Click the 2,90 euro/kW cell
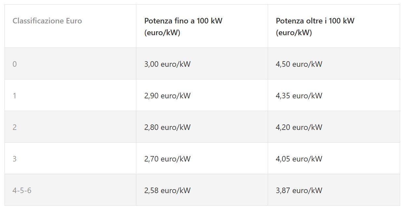 coord(167,96)
